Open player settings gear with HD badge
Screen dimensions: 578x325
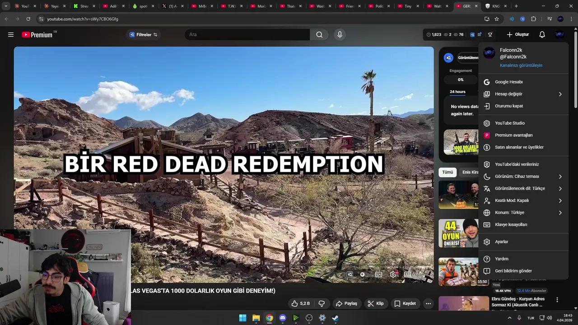[393, 274]
